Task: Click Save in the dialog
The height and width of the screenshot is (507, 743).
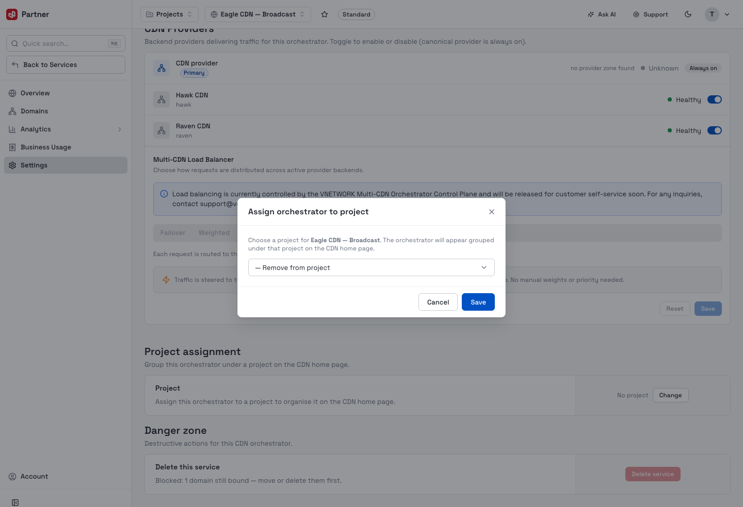Action: [478, 302]
